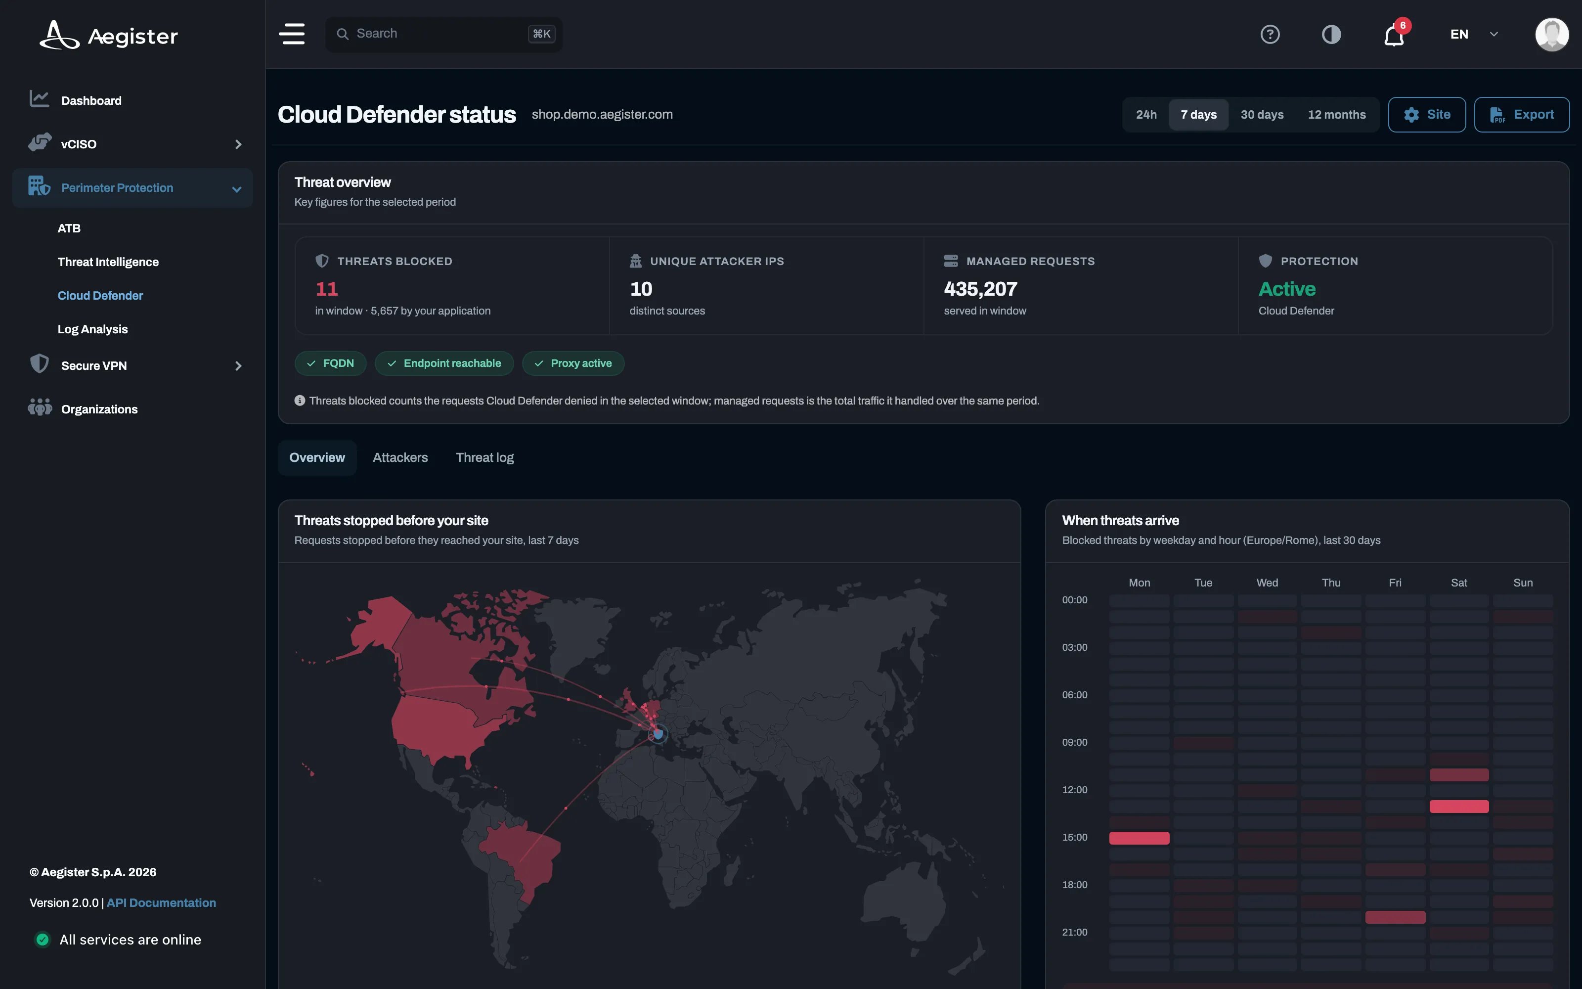Image resolution: width=1582 pixels, height=989 pixels.
Task: Open the user avatar menu
Action: pos(1551,34)
